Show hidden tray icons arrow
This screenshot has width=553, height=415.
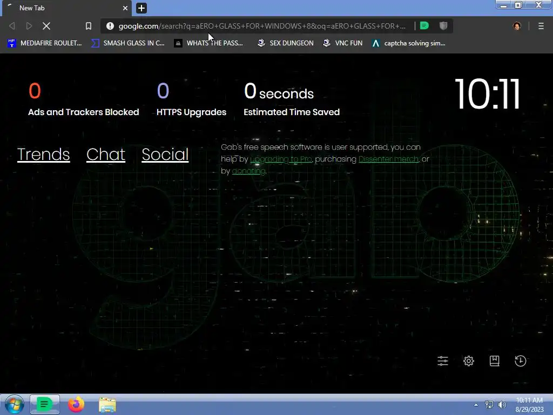pyautogui.click(x=476, y=405)
